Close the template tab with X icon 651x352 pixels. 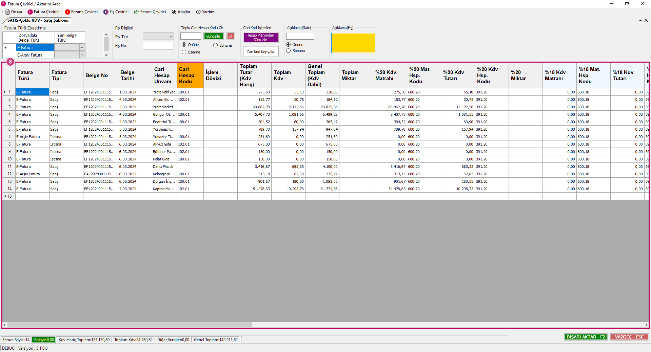646,20
